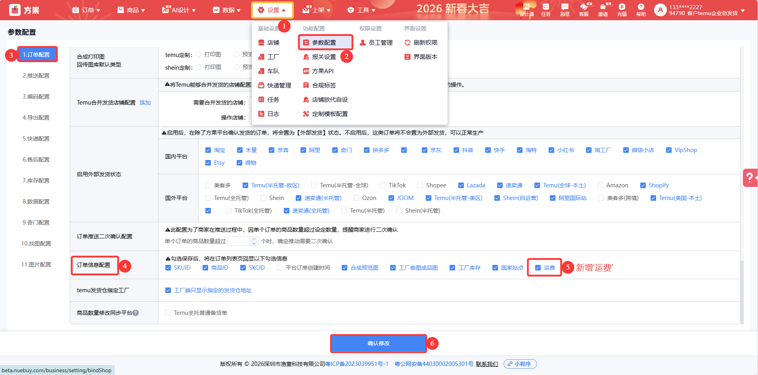758x375 pixels.
Task: Open 界面版本 from the settings menu
Action: click(421, 57)
